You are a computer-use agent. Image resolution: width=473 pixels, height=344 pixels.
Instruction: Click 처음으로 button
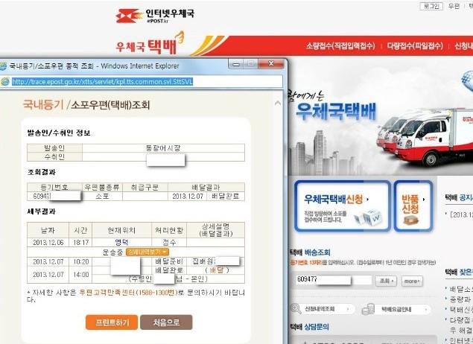click(x=166, y=322)
